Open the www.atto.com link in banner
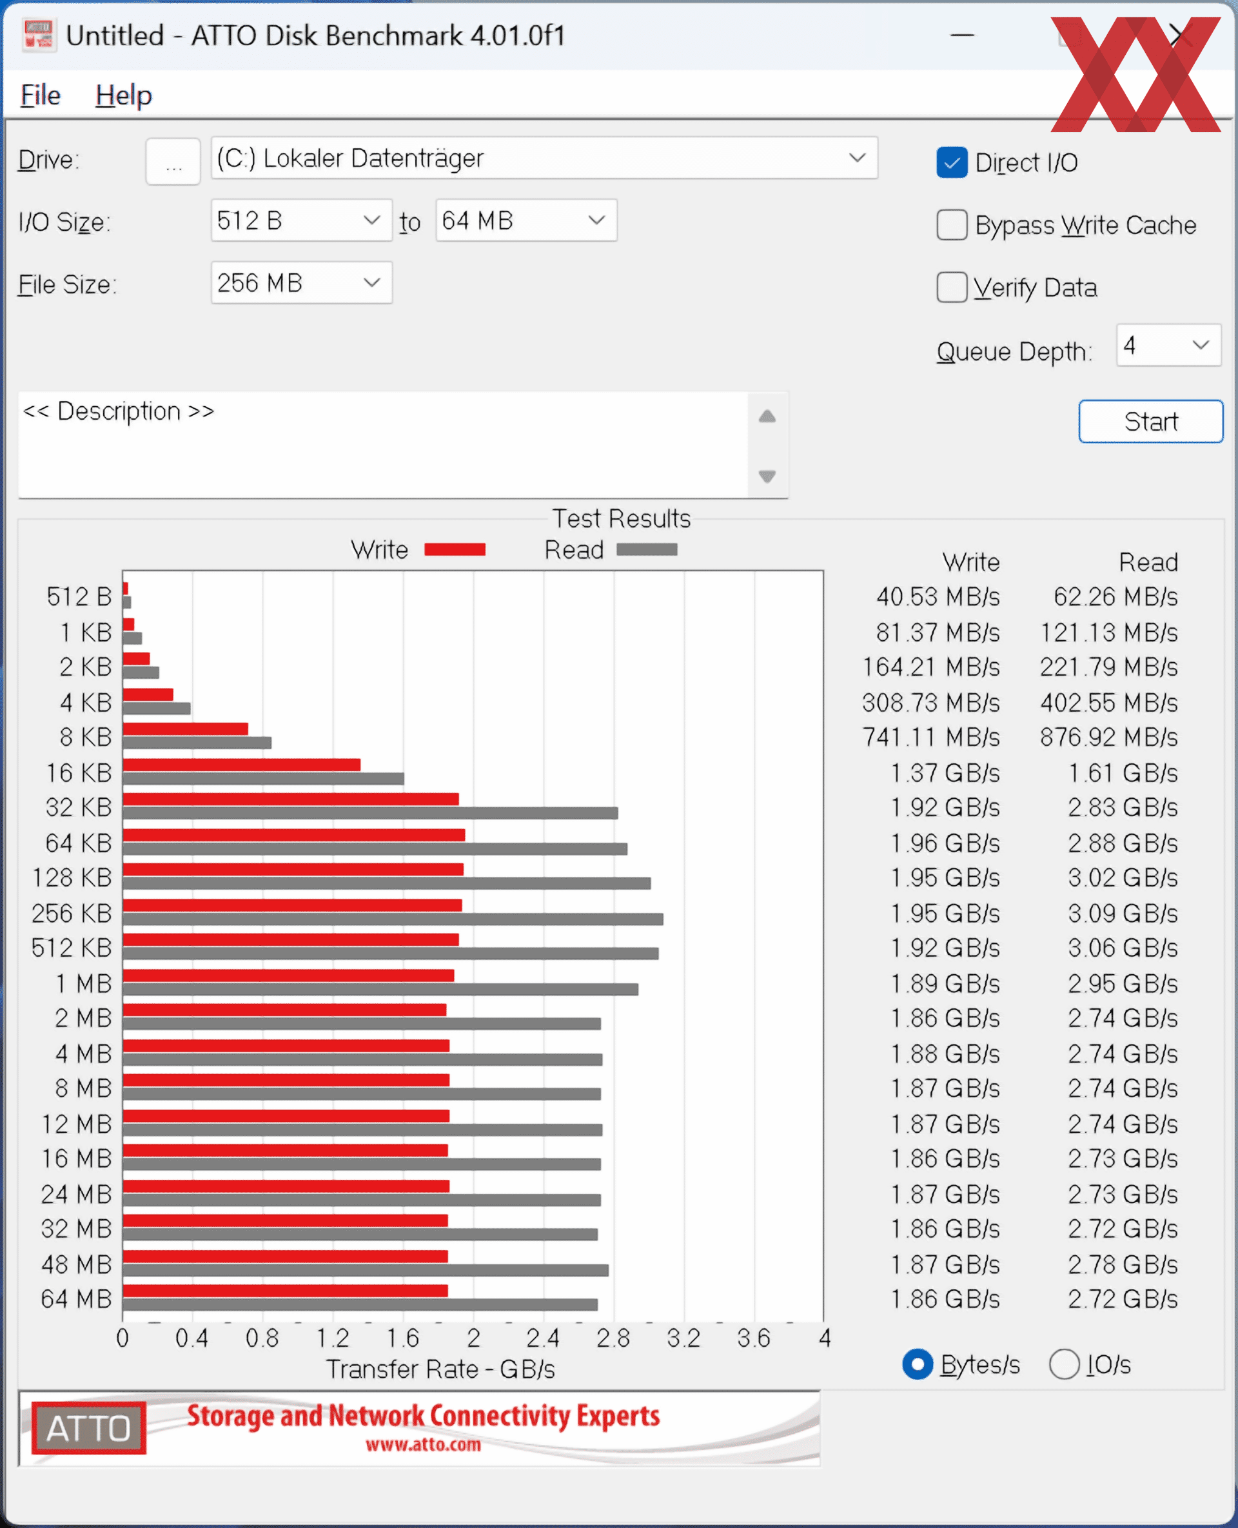The width and height of the screenshot is (1238, 1528). (423, 1445)
